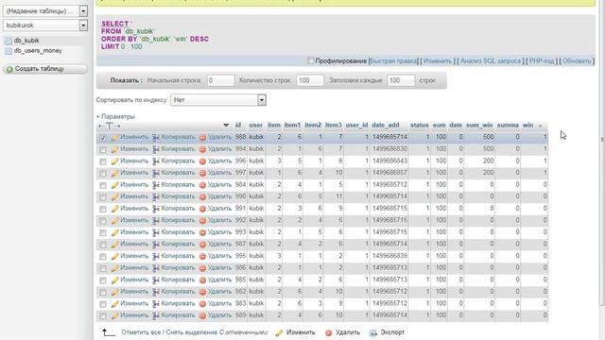Open Быстрая правка inline edit link

pyautogui.click(x=393, y=60)
